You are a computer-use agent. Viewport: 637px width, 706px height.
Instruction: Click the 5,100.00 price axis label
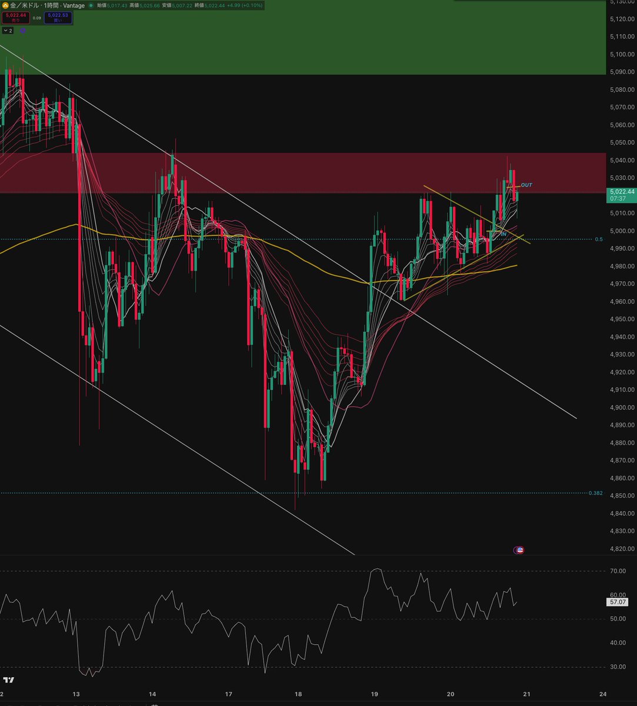[622, 54]
